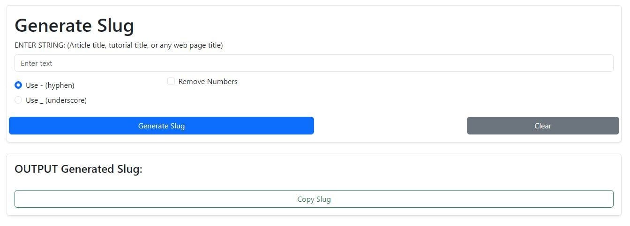
Task: Switch the separator option to underscore
Action: coord(18,100)
